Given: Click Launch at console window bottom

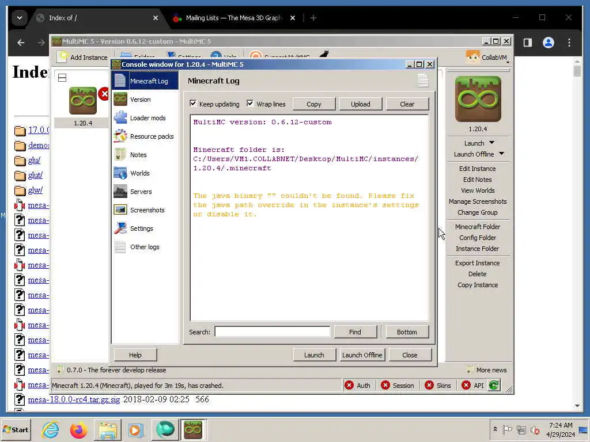Looking at the screenshot, I should (314, 355).
